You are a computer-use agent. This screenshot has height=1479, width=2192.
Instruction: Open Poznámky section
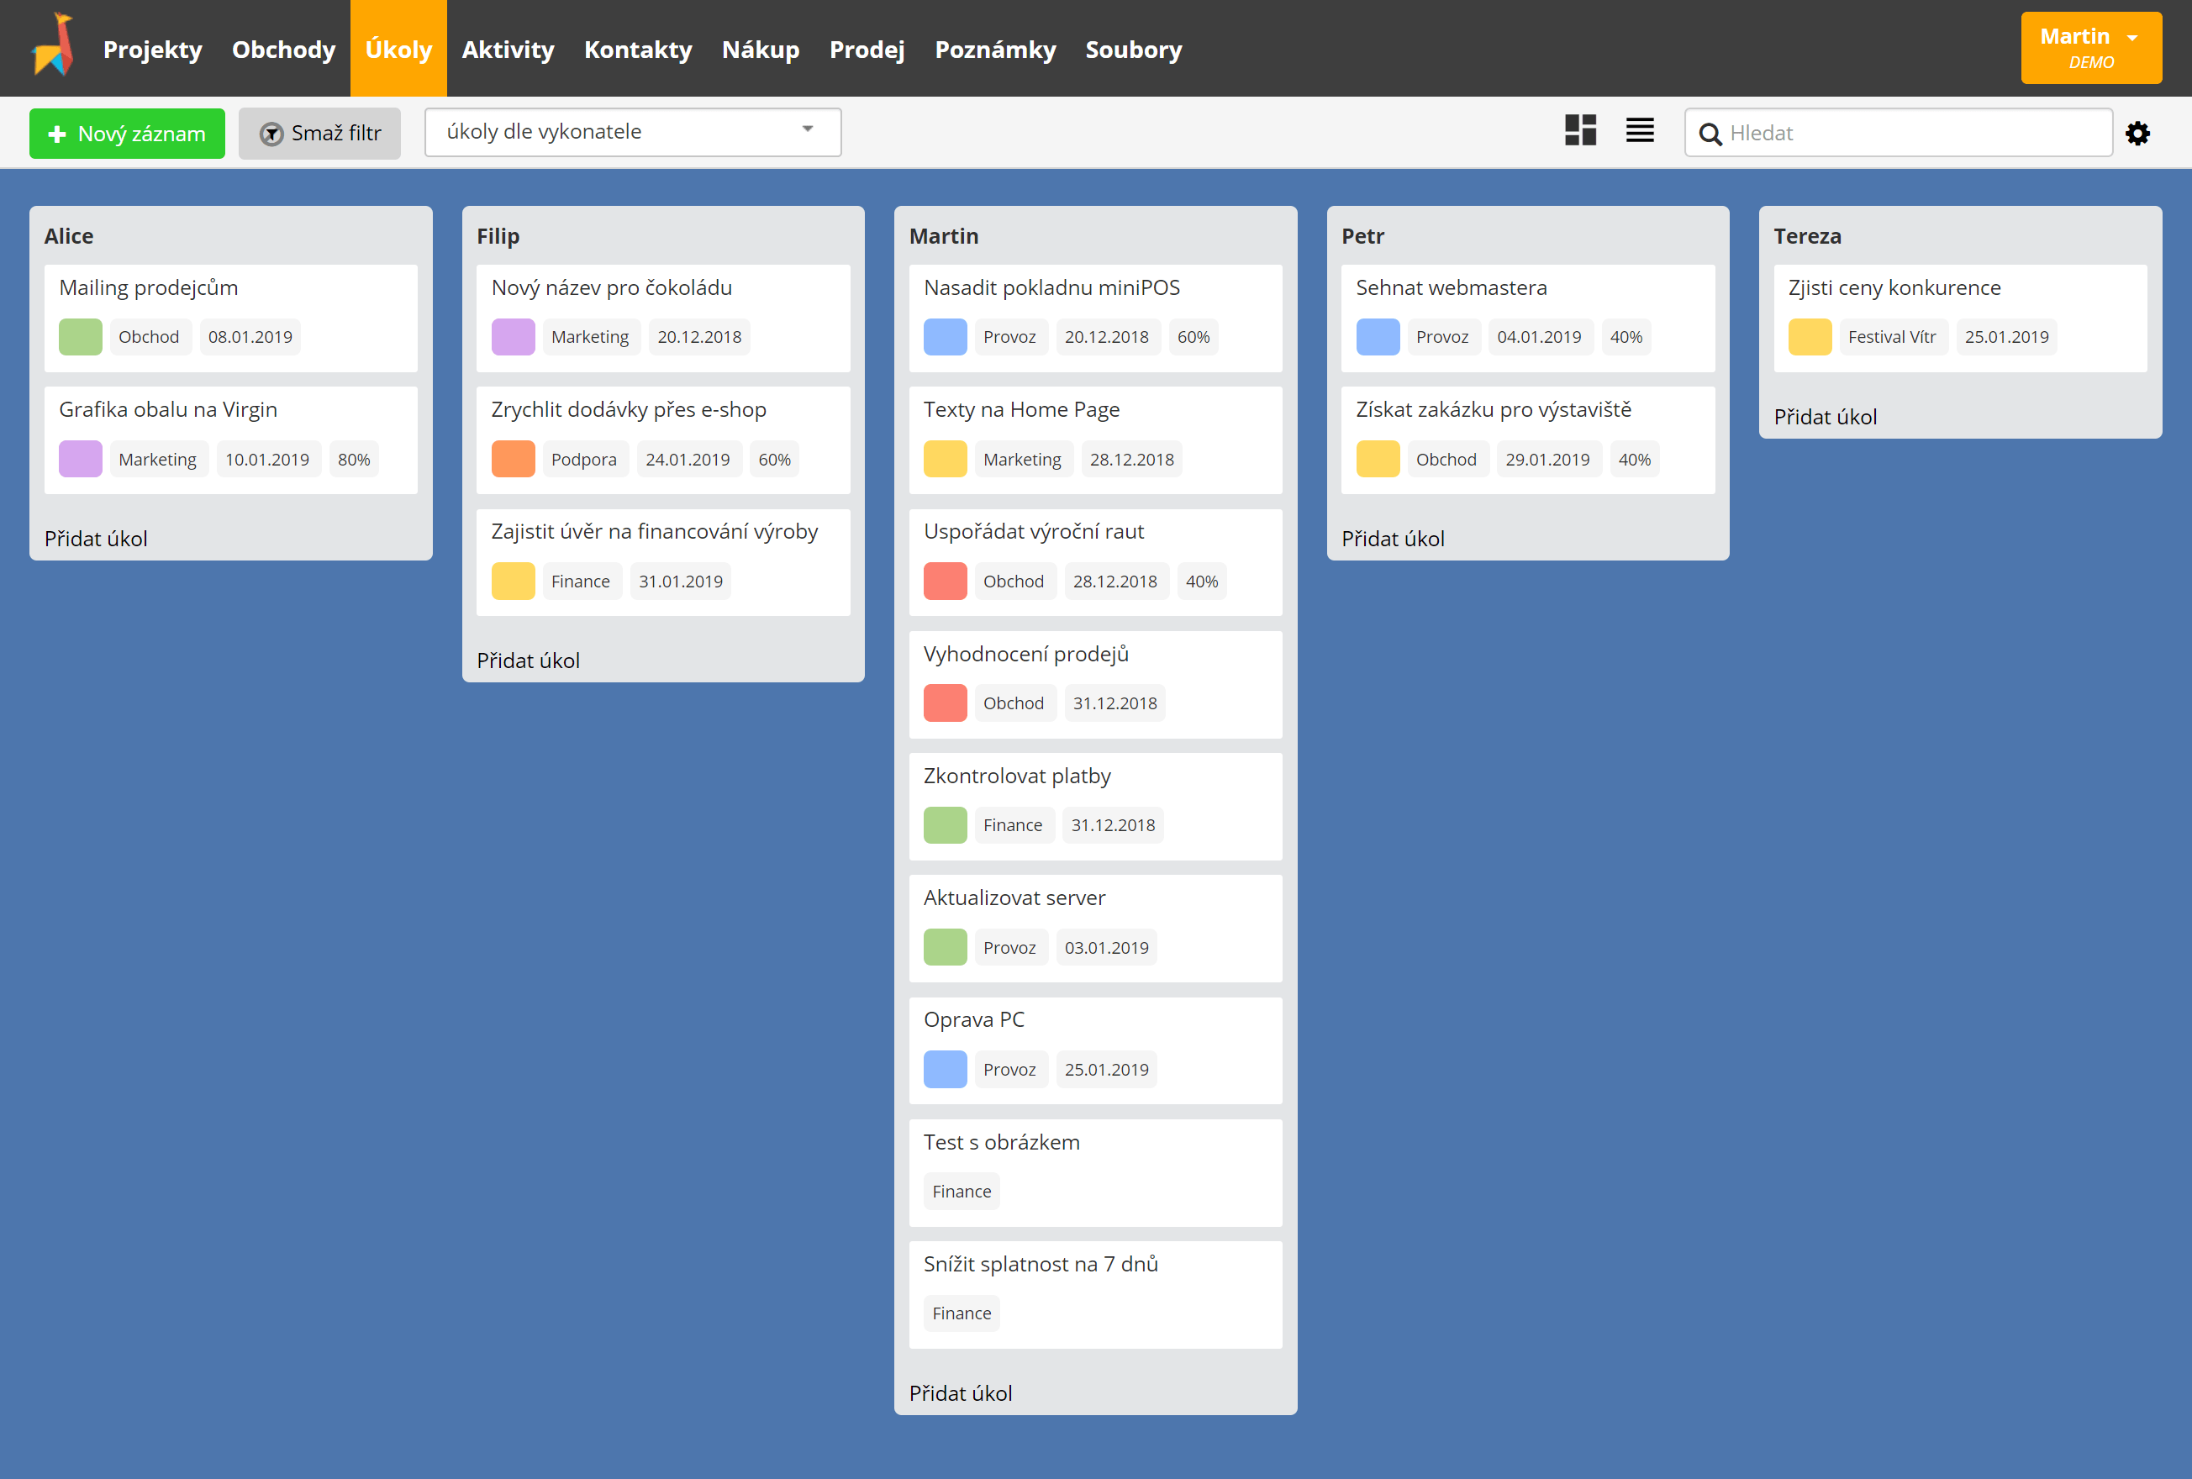(x=995, y=49)
